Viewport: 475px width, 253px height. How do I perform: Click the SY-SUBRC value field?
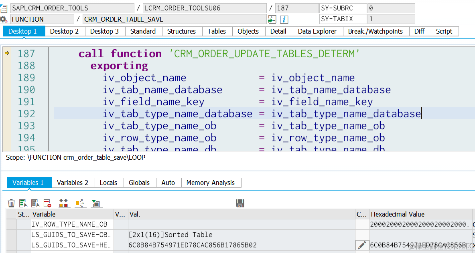[x=391, y=8]
